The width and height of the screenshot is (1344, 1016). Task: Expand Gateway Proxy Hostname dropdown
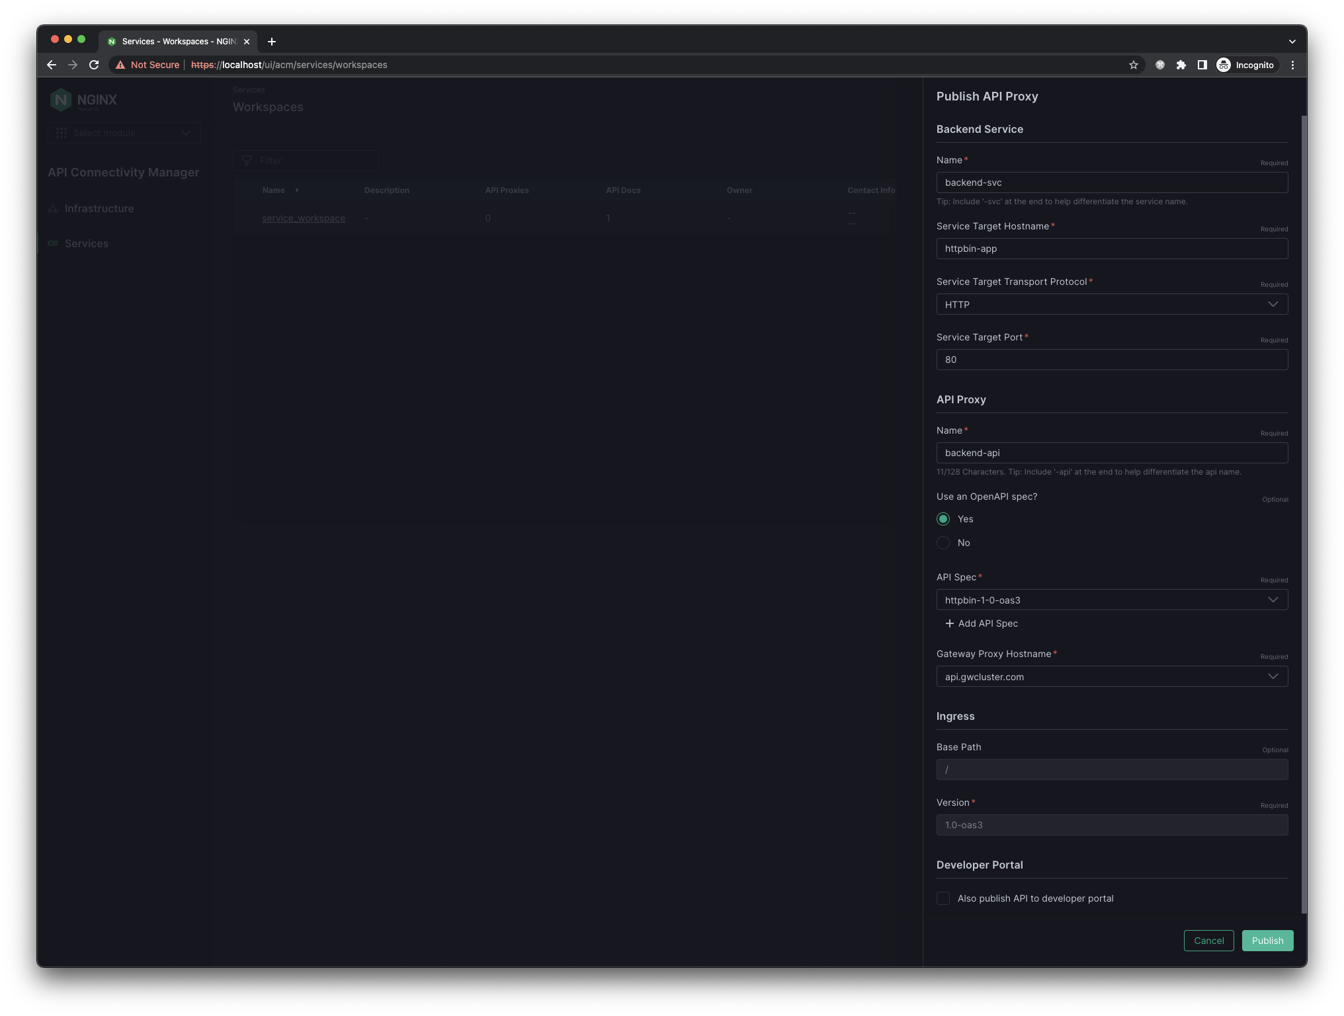coord(1112,676)
